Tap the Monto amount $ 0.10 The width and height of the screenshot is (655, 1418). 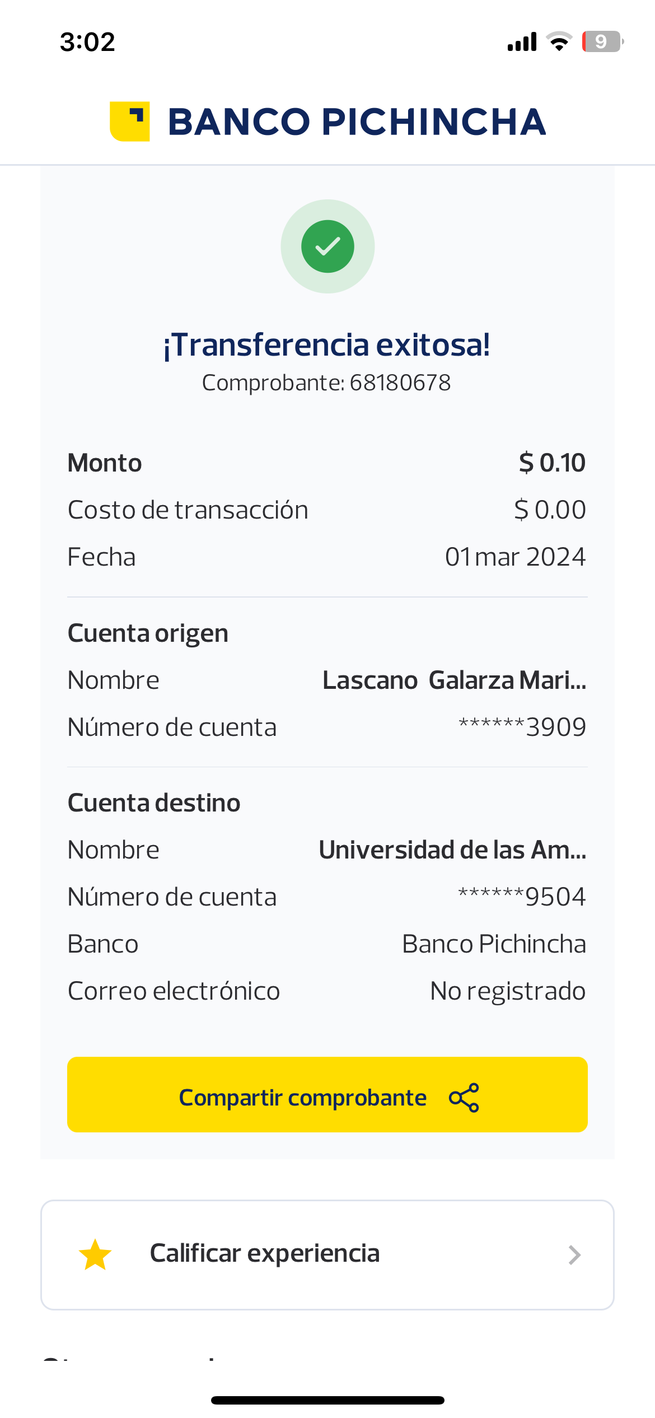551,463
